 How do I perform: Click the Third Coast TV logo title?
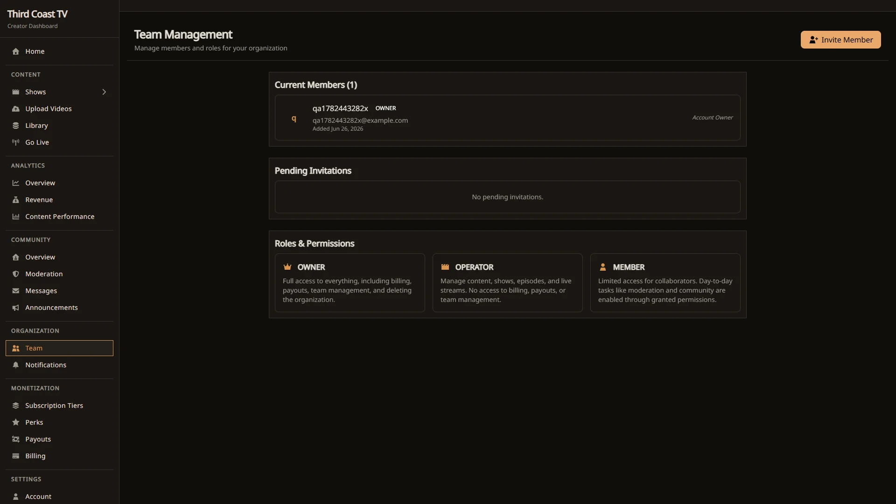37,14
